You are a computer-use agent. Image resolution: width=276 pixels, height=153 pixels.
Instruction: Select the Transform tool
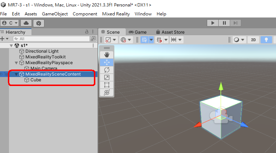[107, 92]
